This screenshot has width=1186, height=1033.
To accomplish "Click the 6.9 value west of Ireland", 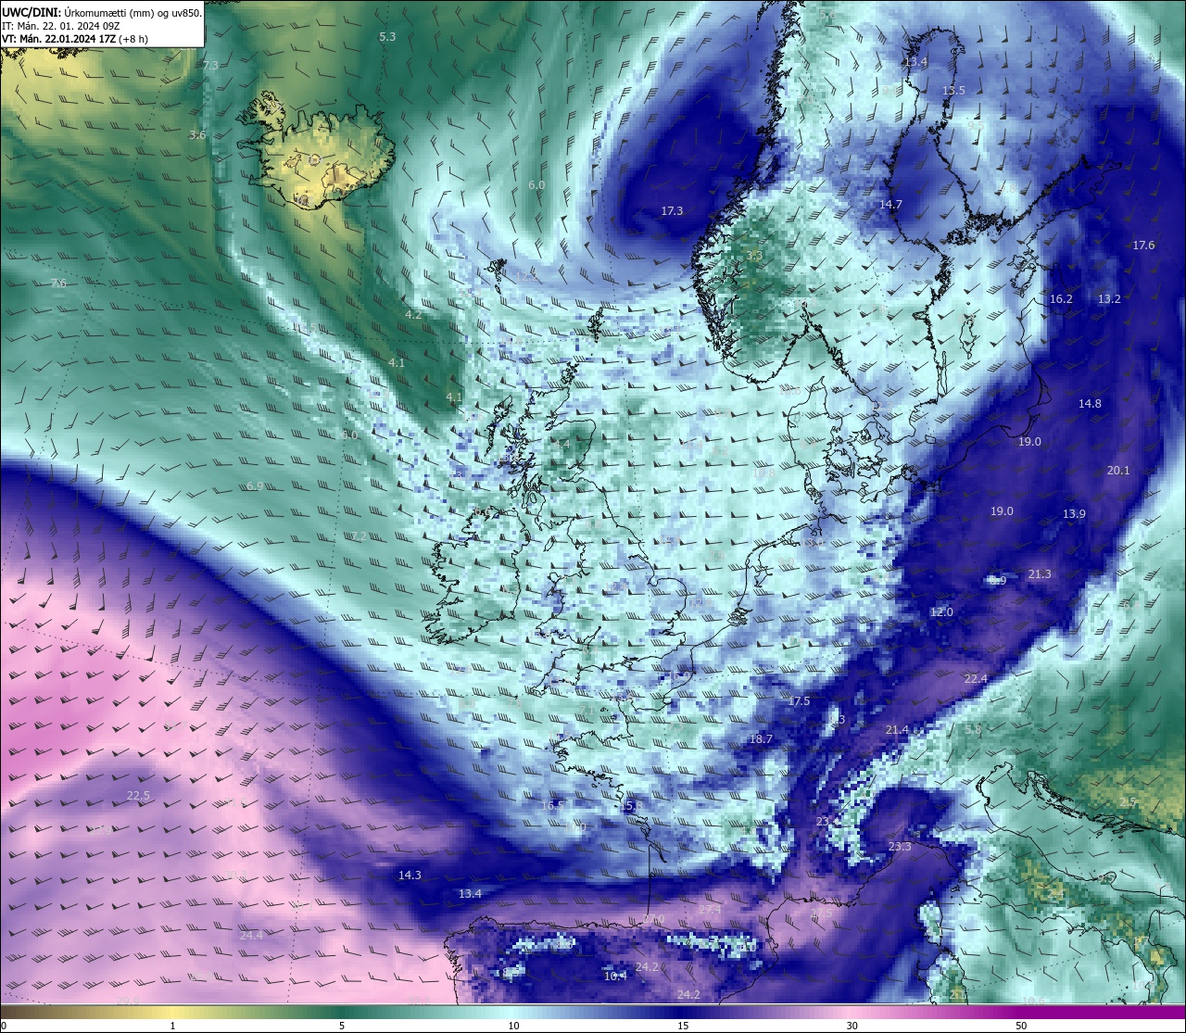I will (255, 486).
